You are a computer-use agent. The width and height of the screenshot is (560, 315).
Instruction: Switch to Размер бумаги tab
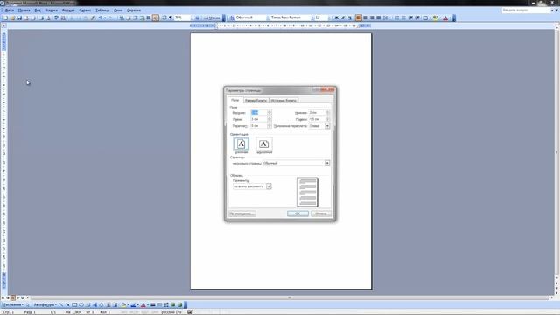[255, 101]
